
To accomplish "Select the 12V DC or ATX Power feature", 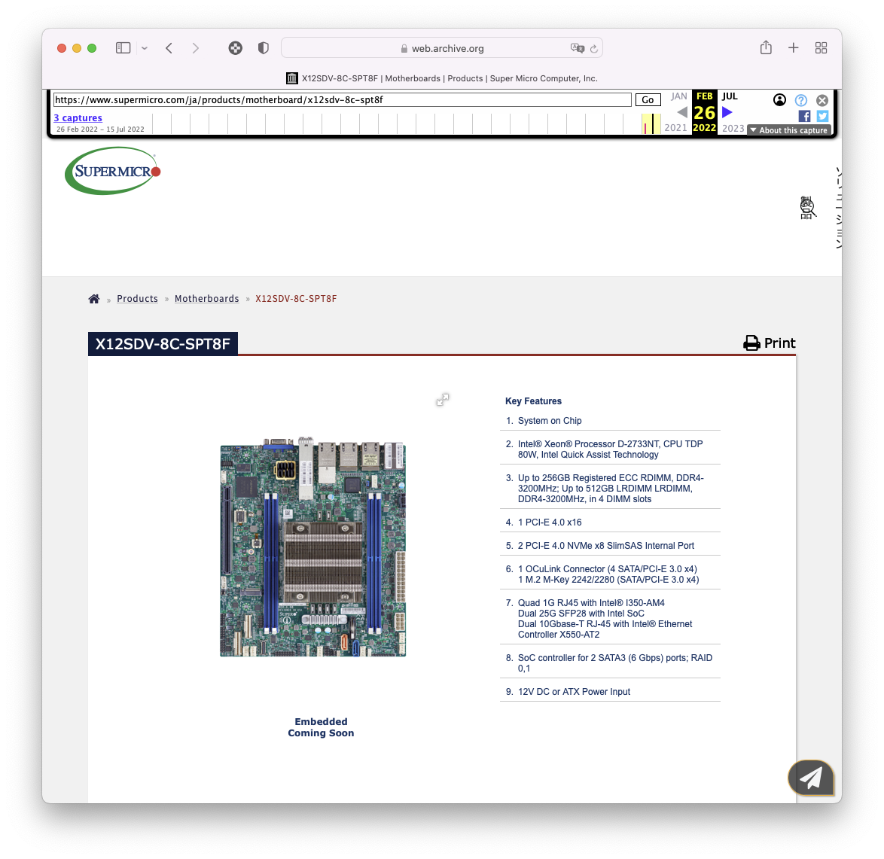I will pos(574,692).
